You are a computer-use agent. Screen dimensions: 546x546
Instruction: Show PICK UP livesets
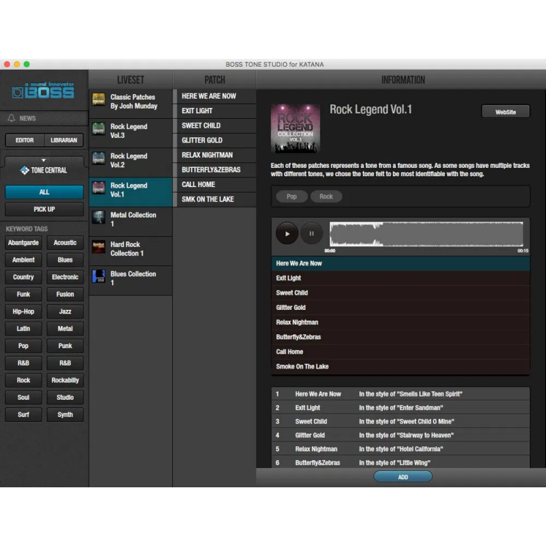click(x=44, y=210)
